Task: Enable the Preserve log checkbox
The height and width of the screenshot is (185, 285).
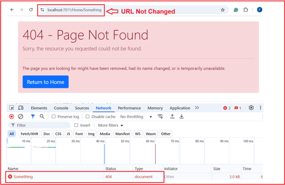Action: (x=54, y=117)
